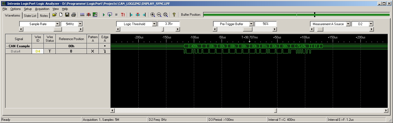This screenshot has height=123, width=393.
Task: Click the red T! force trigger icon
Action: (123, 15)
